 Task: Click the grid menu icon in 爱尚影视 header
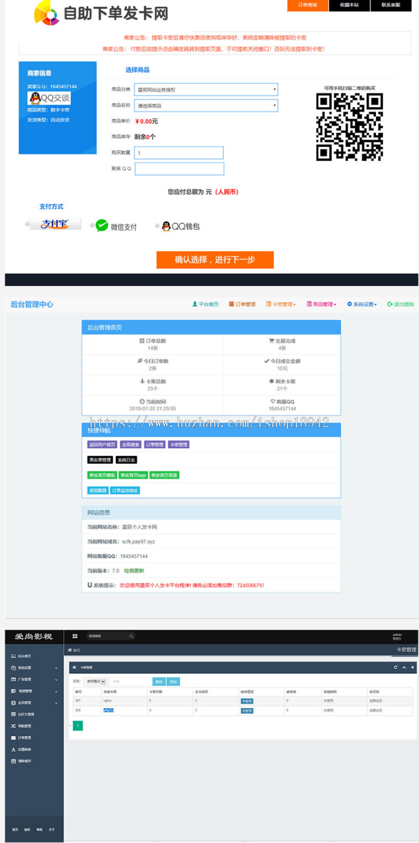[75, 636]
